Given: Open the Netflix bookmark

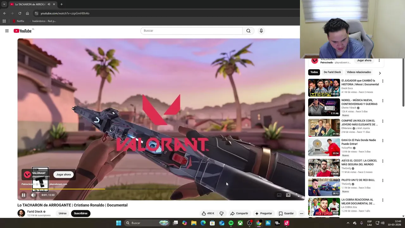Looking at the screenshot, I should 18,21.
